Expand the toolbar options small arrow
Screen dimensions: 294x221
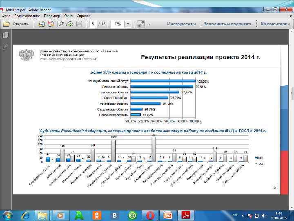[149, 24]
